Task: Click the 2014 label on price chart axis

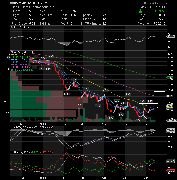Action: tap(42, 124)
